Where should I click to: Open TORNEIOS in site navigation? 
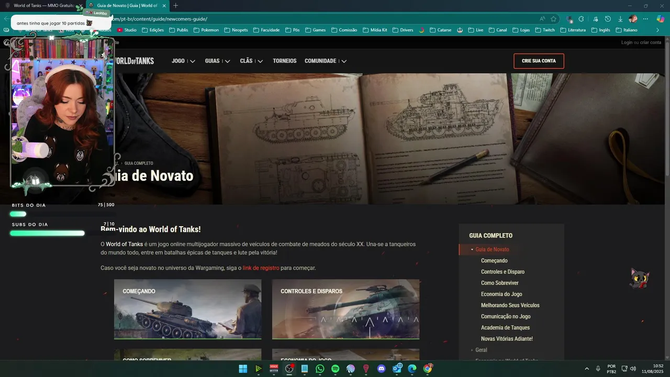tap(284, 61)
